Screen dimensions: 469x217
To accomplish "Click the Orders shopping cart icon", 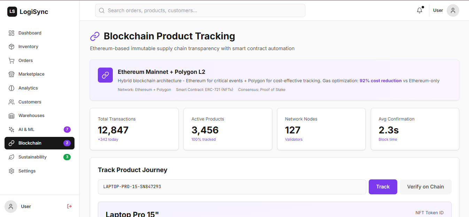I will pos(11,61).
